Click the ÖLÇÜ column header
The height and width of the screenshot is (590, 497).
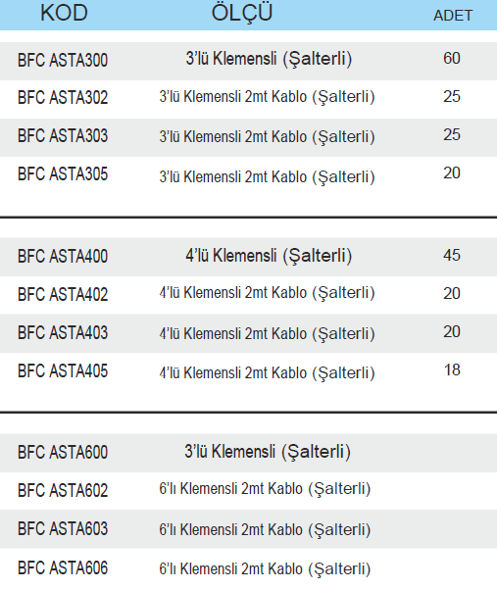[x=242, y=12]
